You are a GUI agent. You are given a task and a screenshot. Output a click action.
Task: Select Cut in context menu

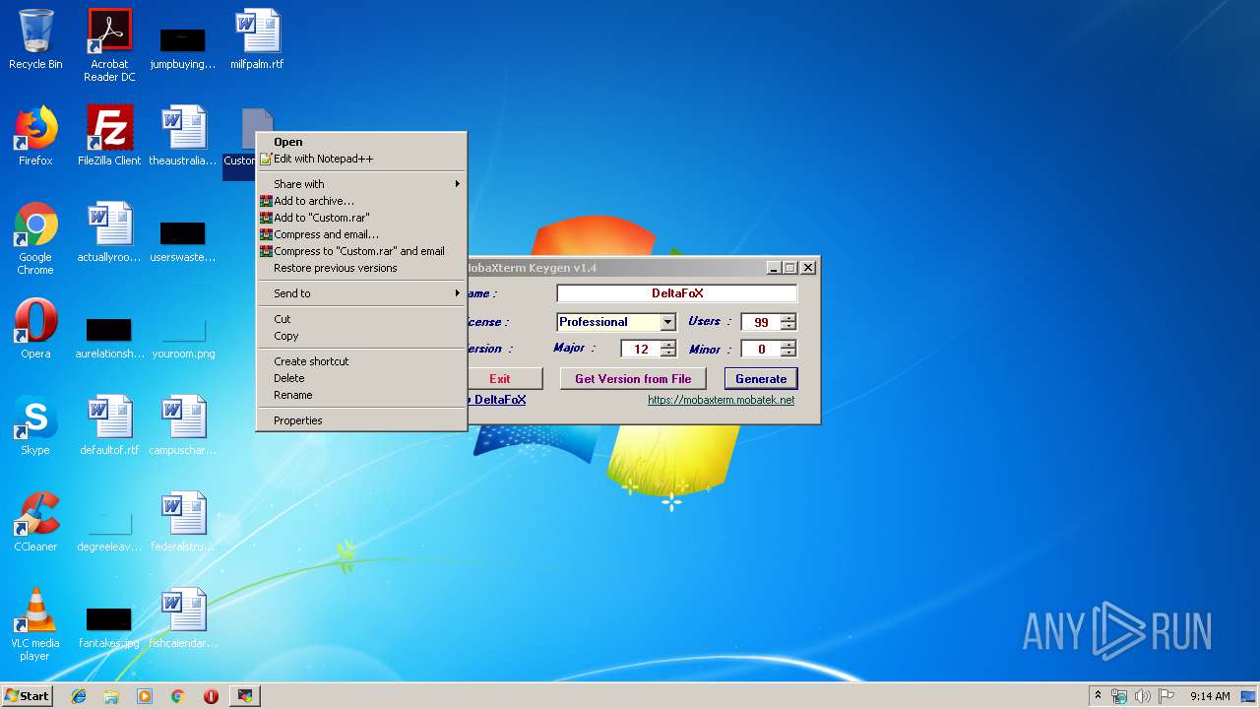[x=361, y=319]
